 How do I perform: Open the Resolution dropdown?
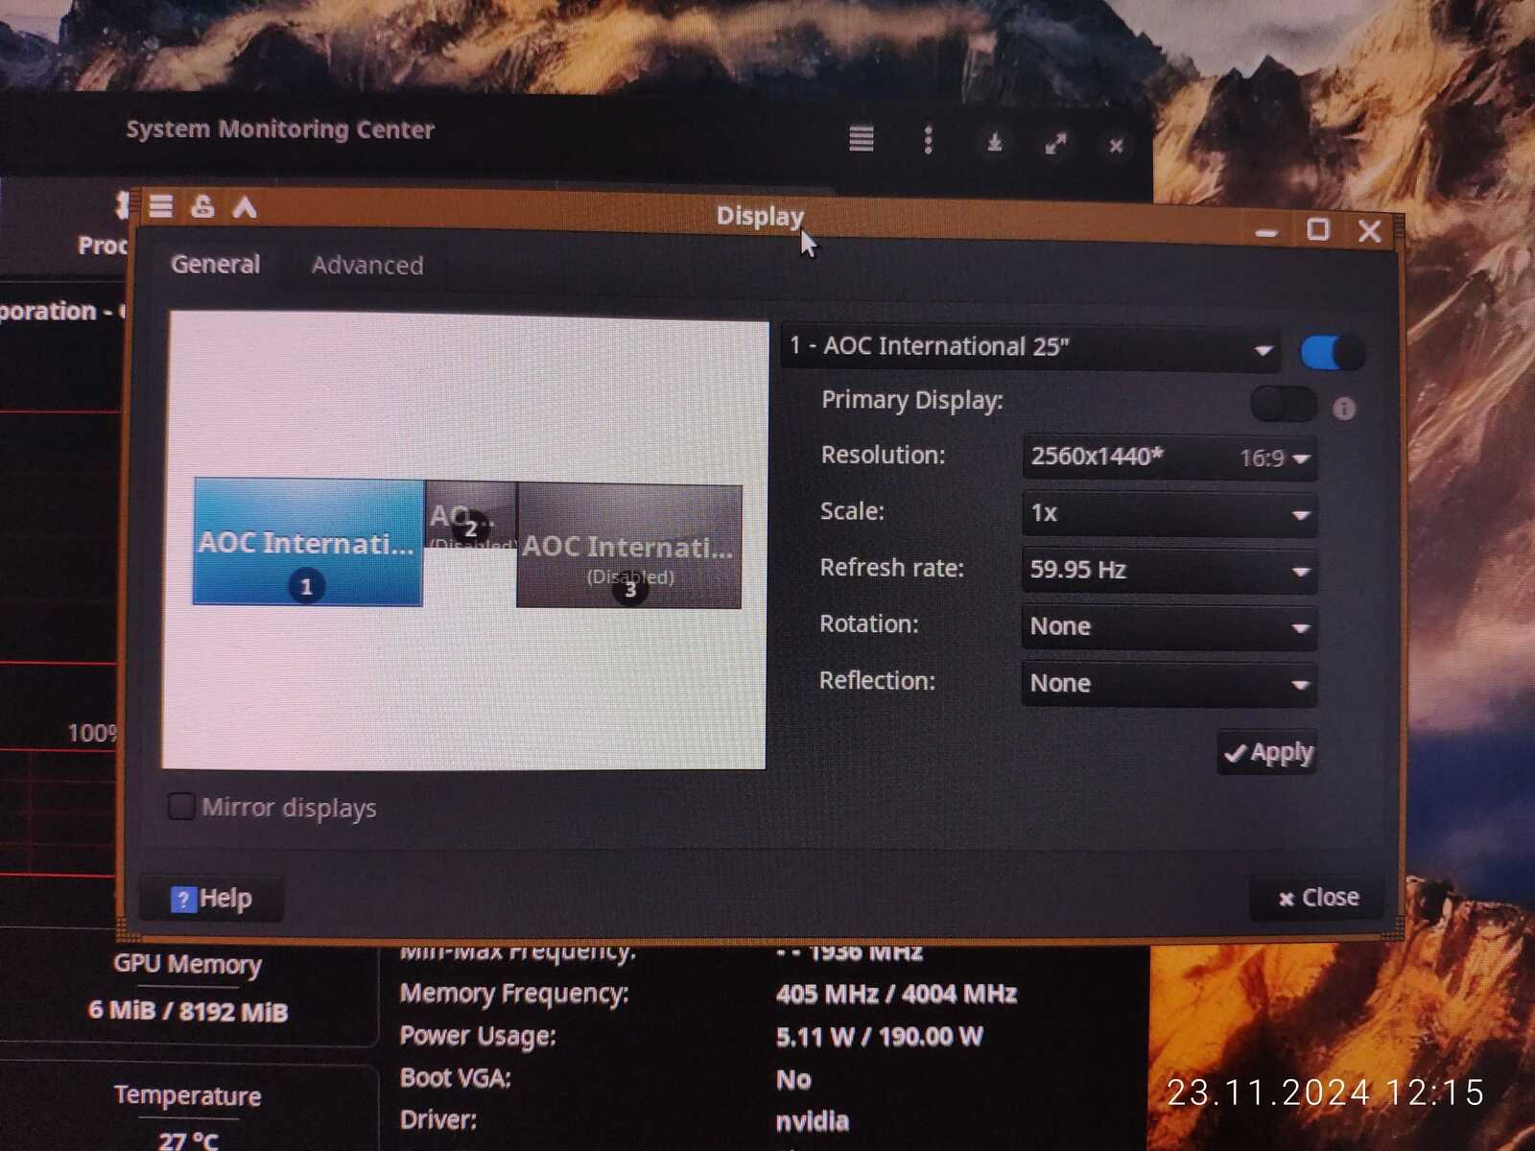(1169, 458)
